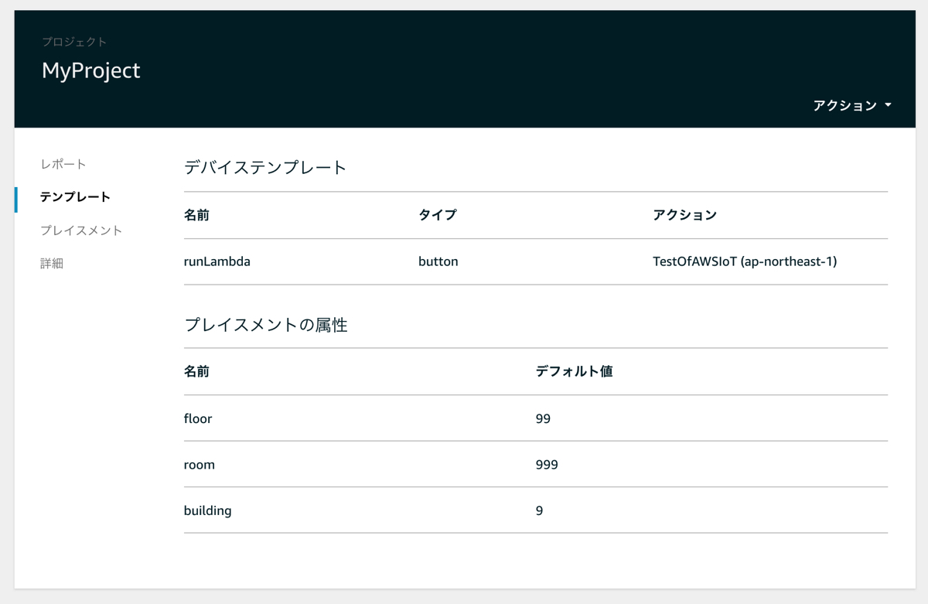
Task: Select the building attribute name
Action: [207, 510]
